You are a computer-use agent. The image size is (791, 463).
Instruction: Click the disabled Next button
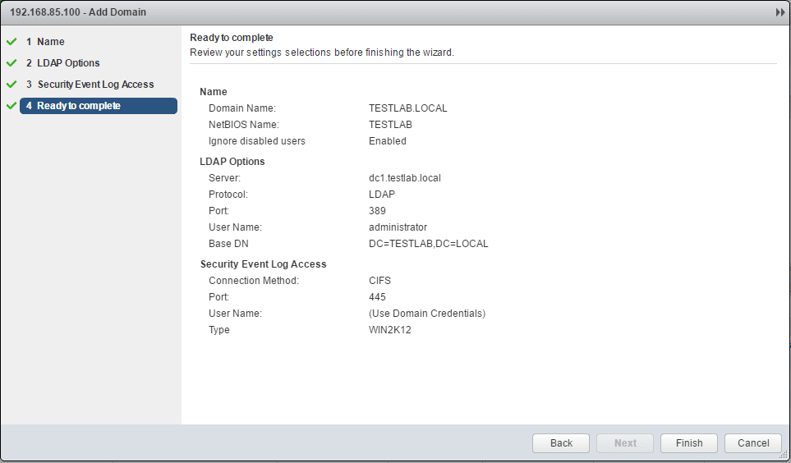pyautogui.click(x=625, y=443)
